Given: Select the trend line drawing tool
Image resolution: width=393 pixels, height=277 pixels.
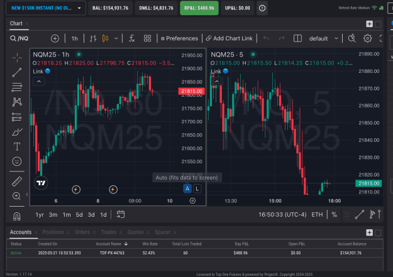Looking at the screenshot, I should pyautogui.click(x=17, y=73).
